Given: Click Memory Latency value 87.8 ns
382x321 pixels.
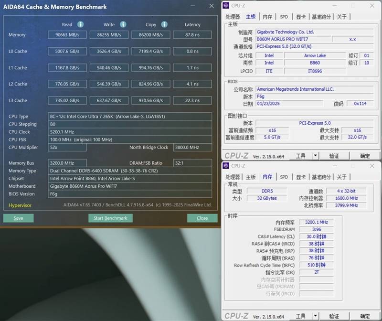Looking at the screenshot, I should pyautogui.click(x=192, y=34).
